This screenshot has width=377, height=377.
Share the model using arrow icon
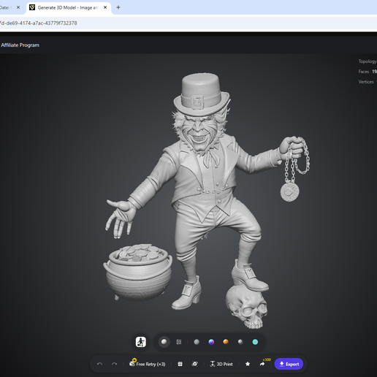pyautogui.click(x=262, y=364)
